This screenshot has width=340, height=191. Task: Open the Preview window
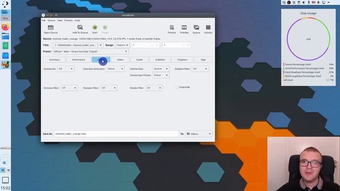pos(184,29)
